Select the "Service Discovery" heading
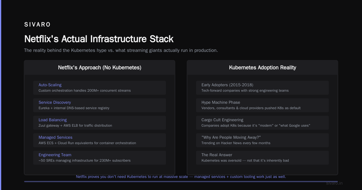 coord(55,103)
